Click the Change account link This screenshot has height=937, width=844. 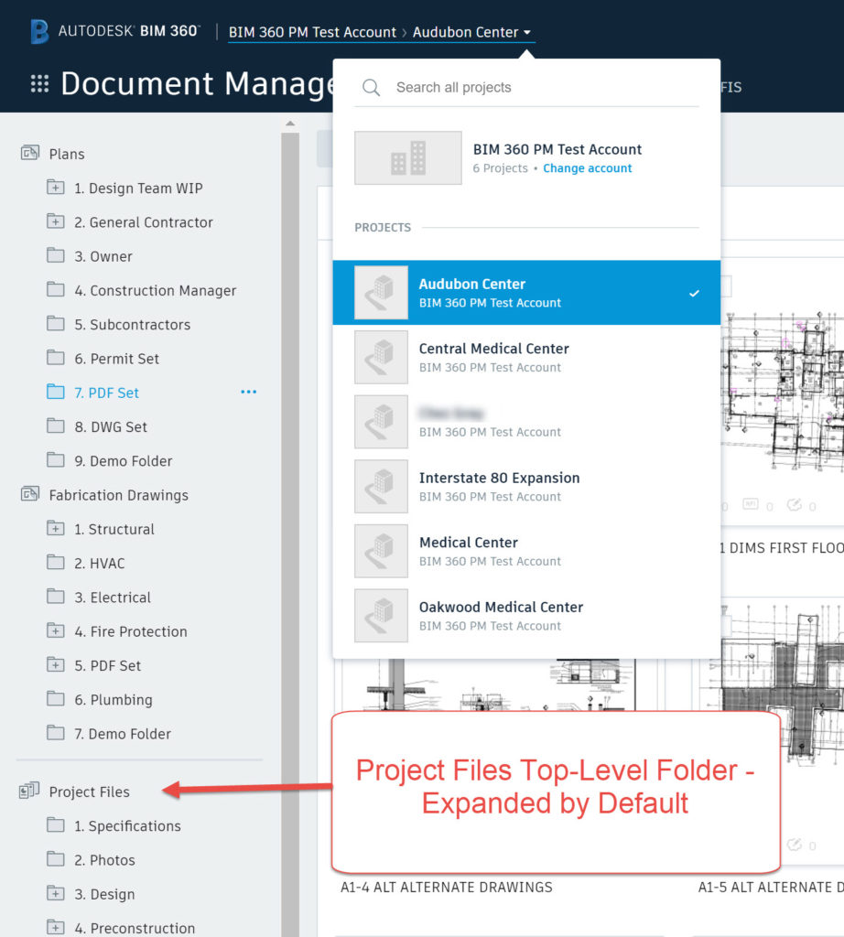[x=587, y=167]
